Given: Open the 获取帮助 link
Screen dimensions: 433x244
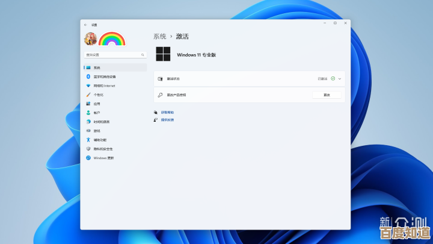Looking at the screenshot, I should coord(167,112).
